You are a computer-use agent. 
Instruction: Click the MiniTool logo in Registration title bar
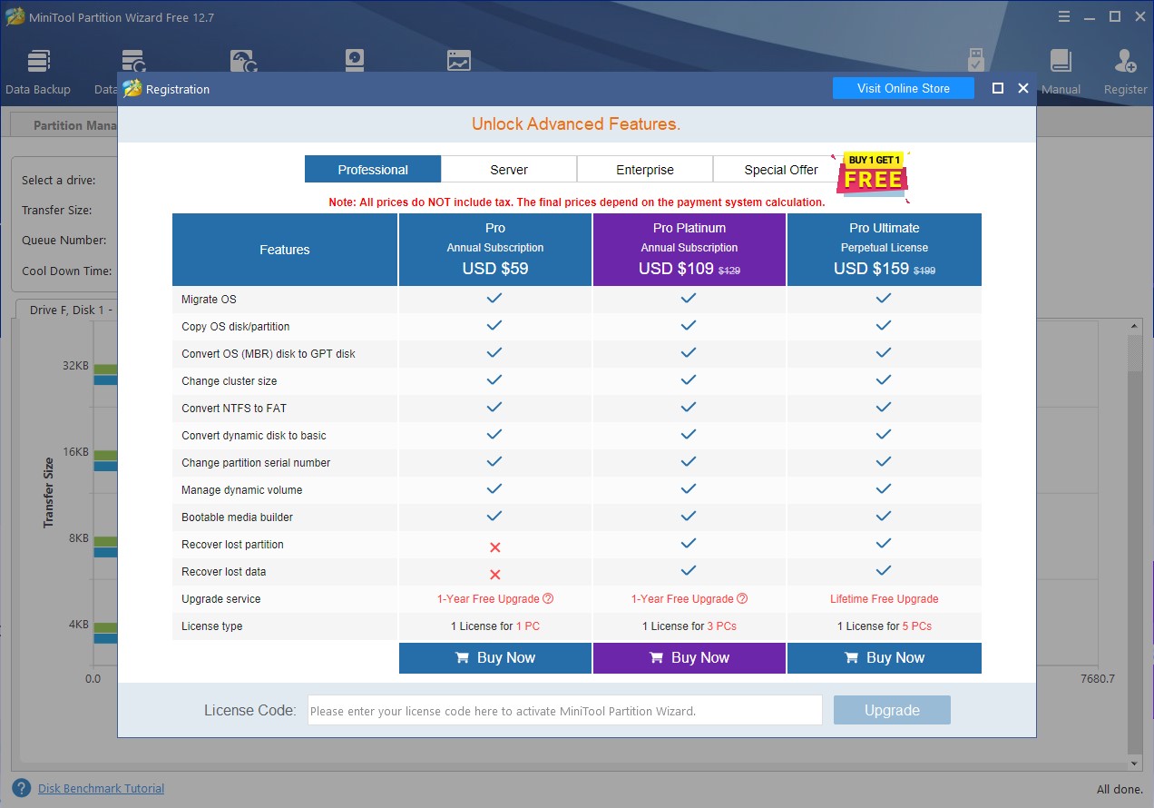click(x=132, y=88)
